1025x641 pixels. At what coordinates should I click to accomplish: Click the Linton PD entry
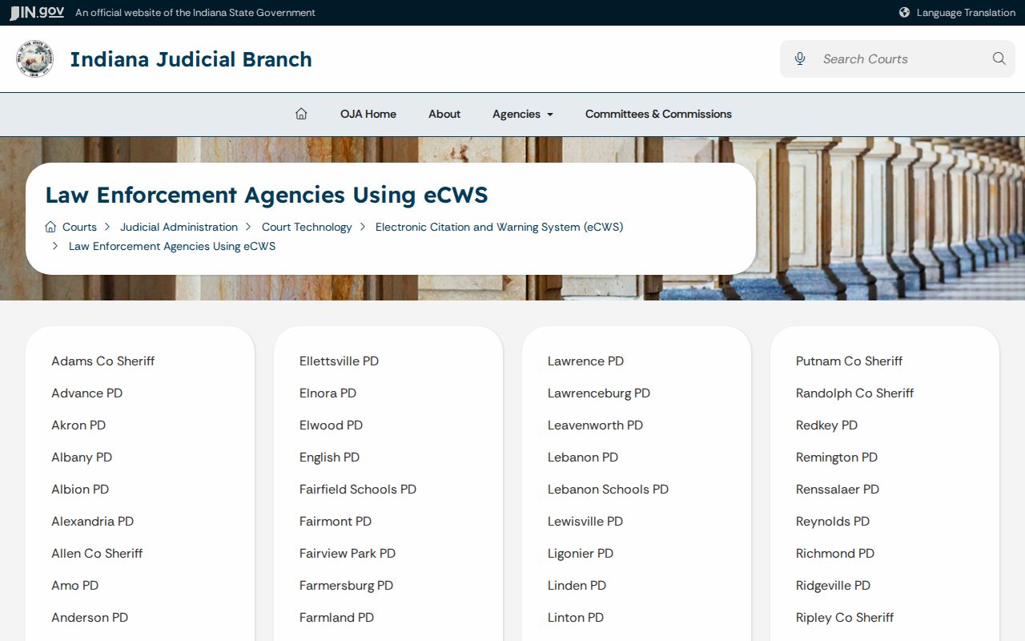point(576,617)
